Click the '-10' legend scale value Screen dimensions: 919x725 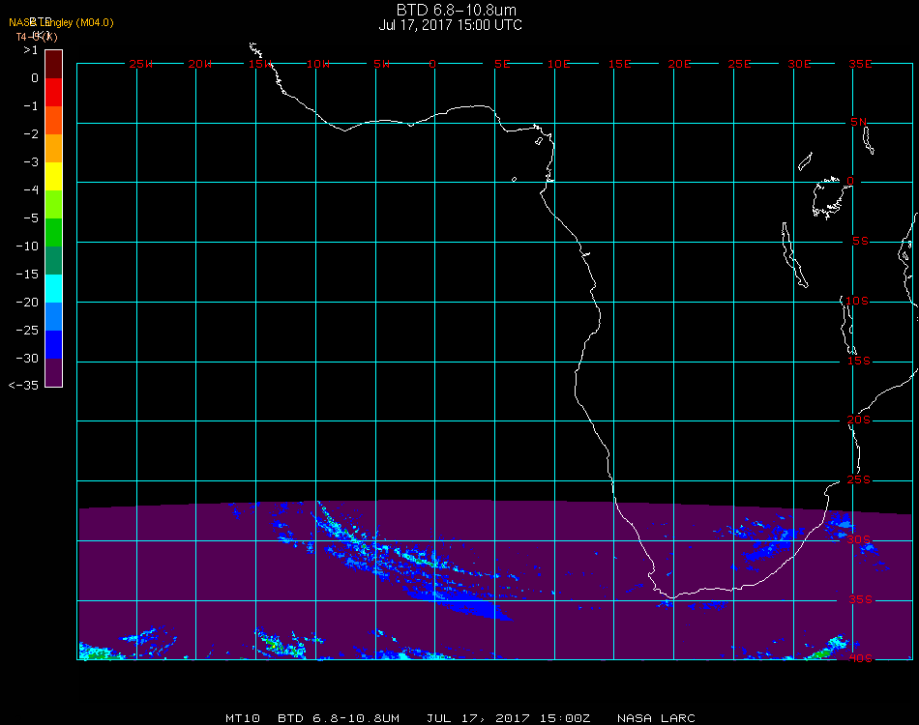point(29,246)
